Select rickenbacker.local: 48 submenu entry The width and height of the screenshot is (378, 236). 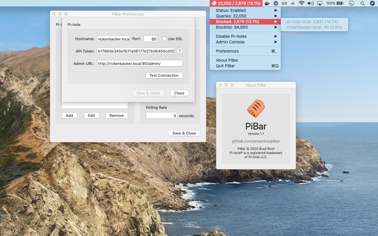[314, 27]
